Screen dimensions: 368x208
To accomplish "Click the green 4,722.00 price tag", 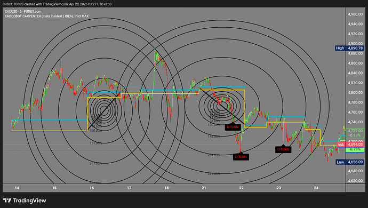I will click(355, 131).
